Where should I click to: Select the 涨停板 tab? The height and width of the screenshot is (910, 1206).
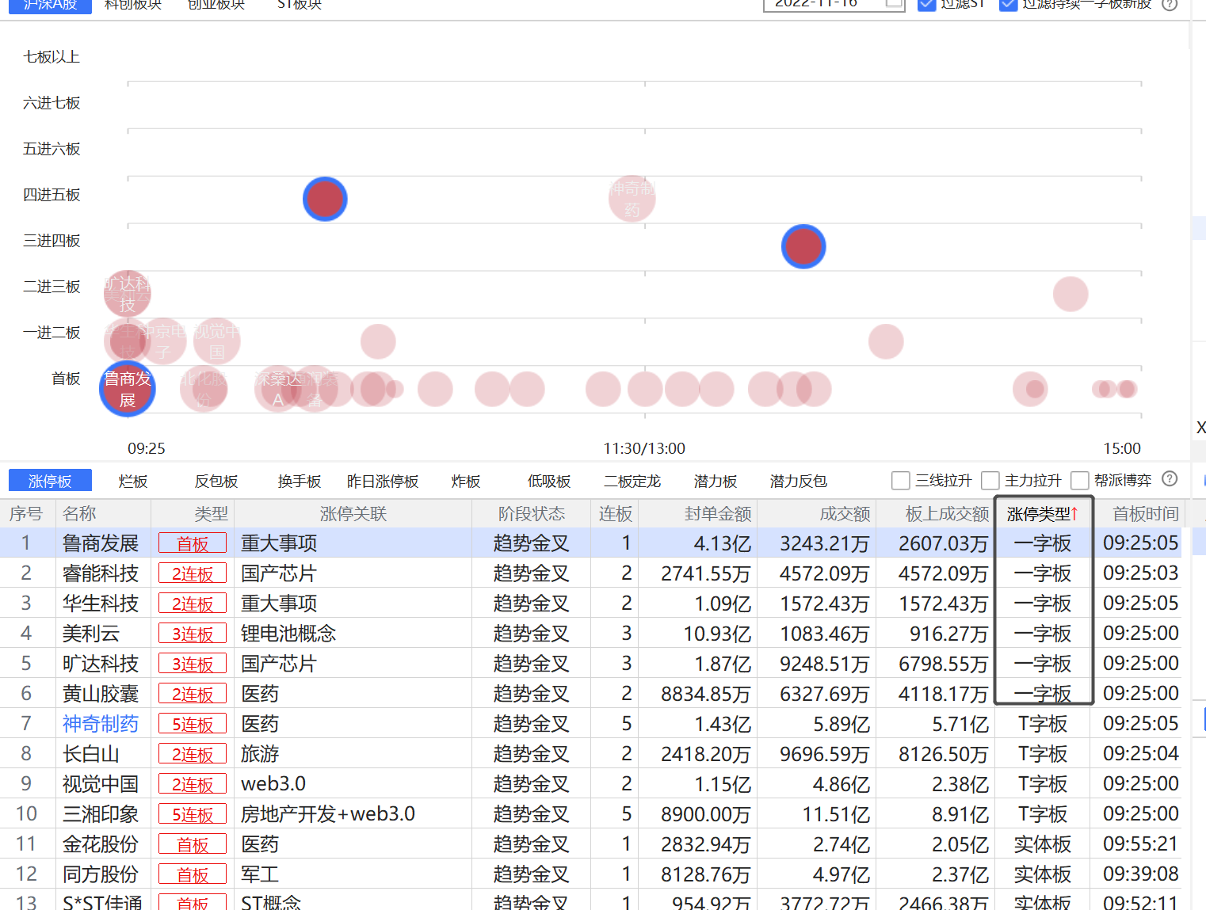tap(50, 481)
